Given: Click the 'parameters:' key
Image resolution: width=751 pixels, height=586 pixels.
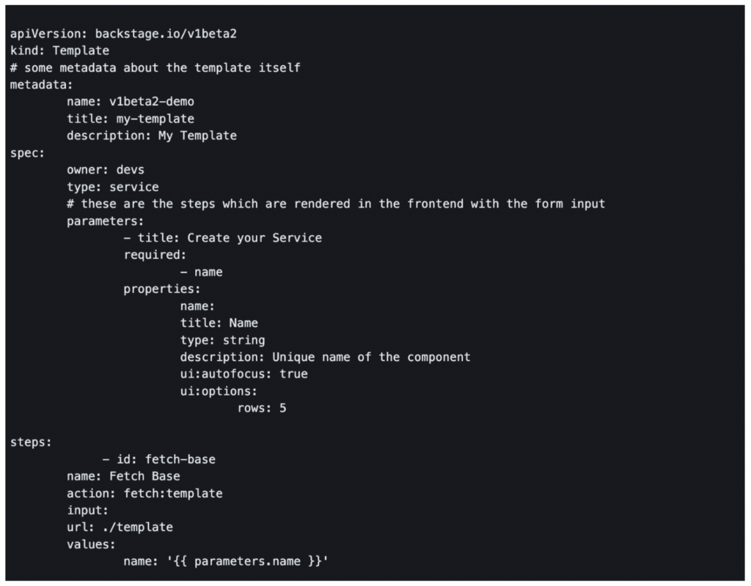Looking at the screenshot, I should pos(106,220).
